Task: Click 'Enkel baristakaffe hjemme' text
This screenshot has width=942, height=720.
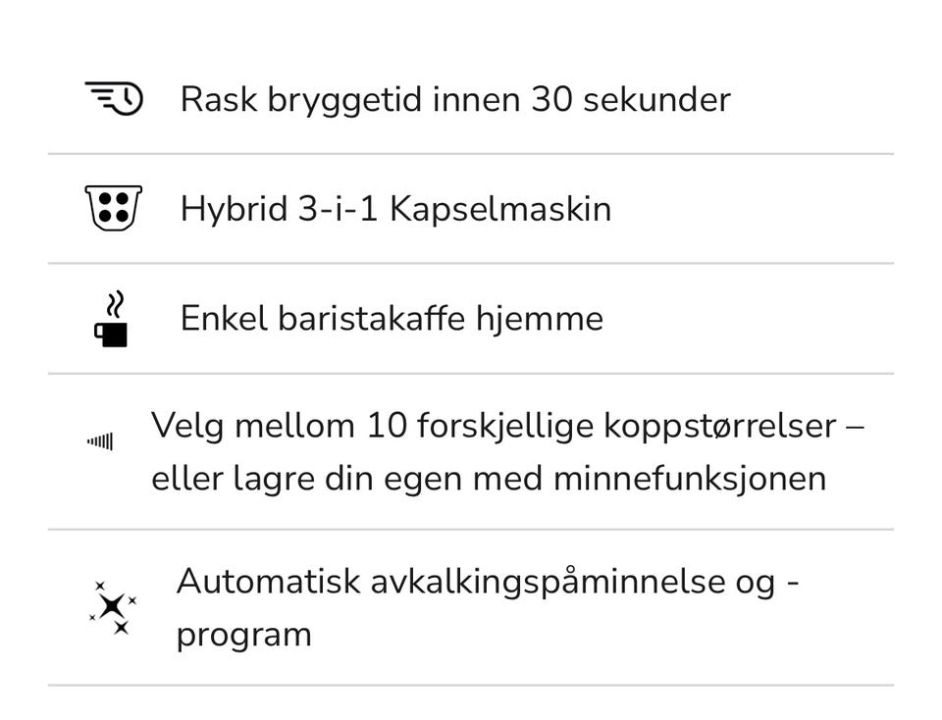Action: [392, 318]
